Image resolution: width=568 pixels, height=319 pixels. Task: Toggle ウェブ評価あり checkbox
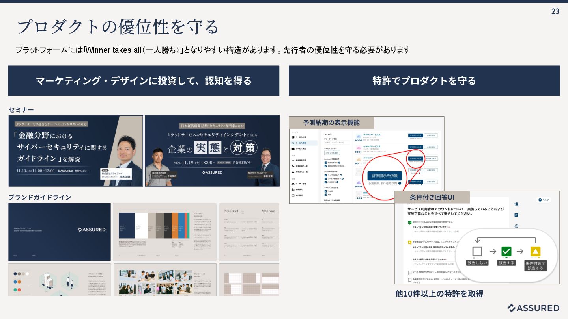point(326,175)
